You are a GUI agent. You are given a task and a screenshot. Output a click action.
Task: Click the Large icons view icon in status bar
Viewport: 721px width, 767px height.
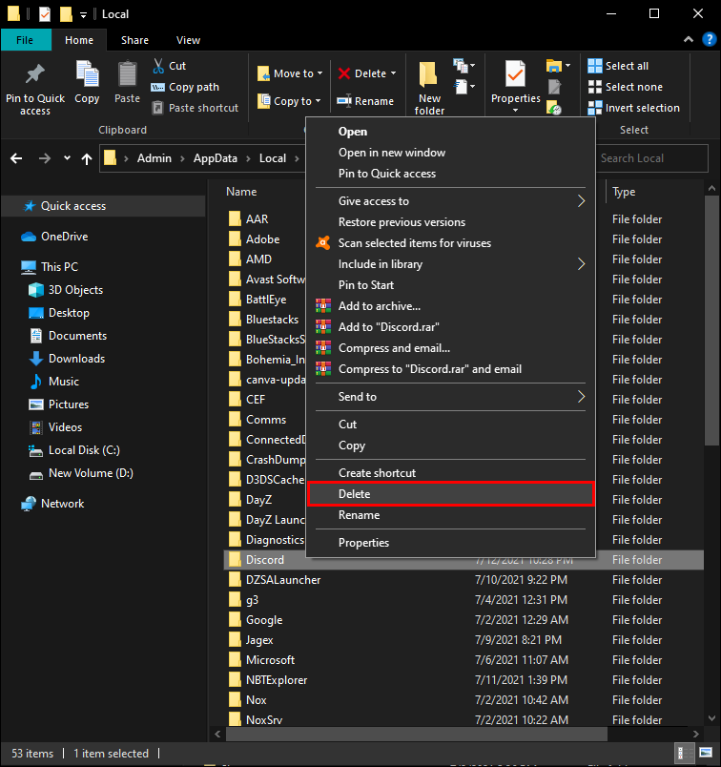[706, 753]
